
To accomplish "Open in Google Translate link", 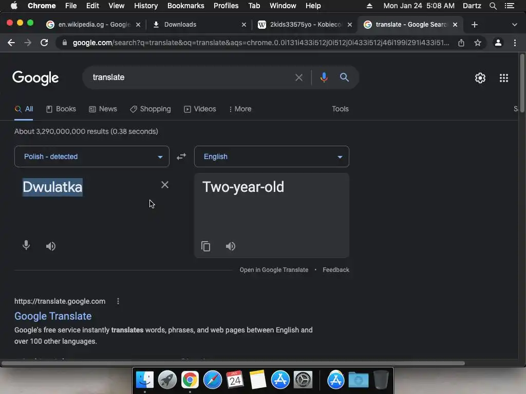I will pyautogui.click(x=274, y=270).
